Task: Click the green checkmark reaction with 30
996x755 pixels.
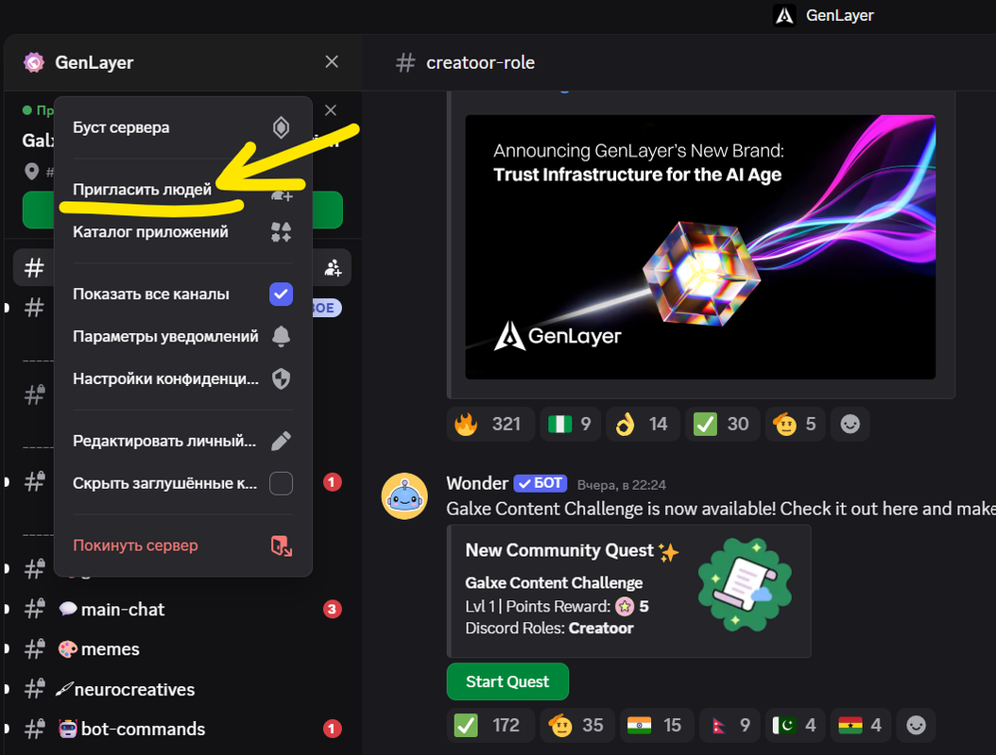Action: click(722, 424)
